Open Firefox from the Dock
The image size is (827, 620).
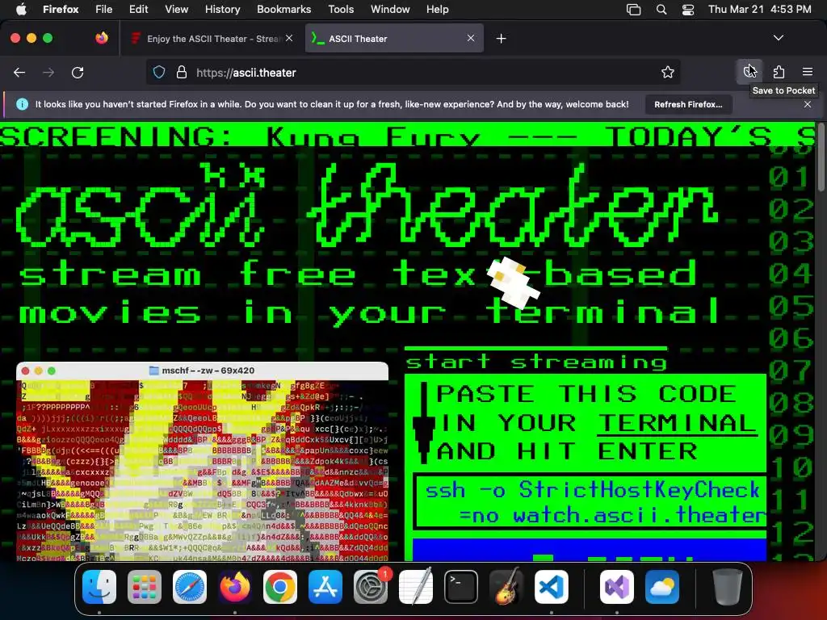tap(235, 587)
